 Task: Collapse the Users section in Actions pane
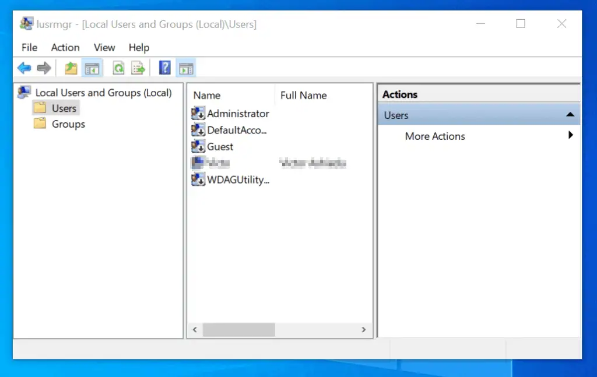pyautogui.click(x=570, y=115)
